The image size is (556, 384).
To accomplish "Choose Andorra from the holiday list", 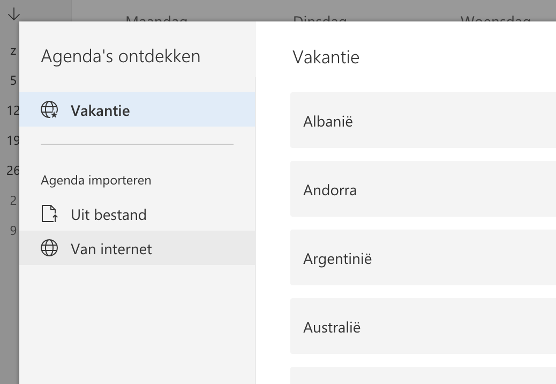I will [423, 189].
